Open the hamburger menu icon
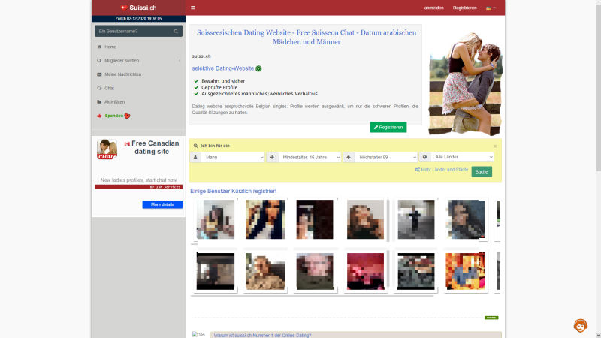601x338 pixels. 193,8
